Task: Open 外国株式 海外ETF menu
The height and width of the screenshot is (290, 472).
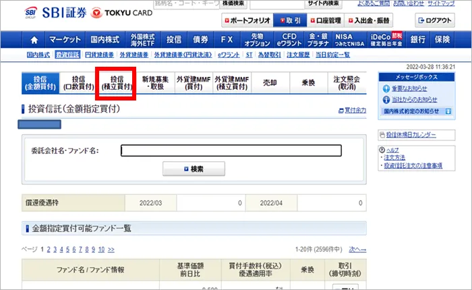Action: pyautogui.click(x=143, y=40)
